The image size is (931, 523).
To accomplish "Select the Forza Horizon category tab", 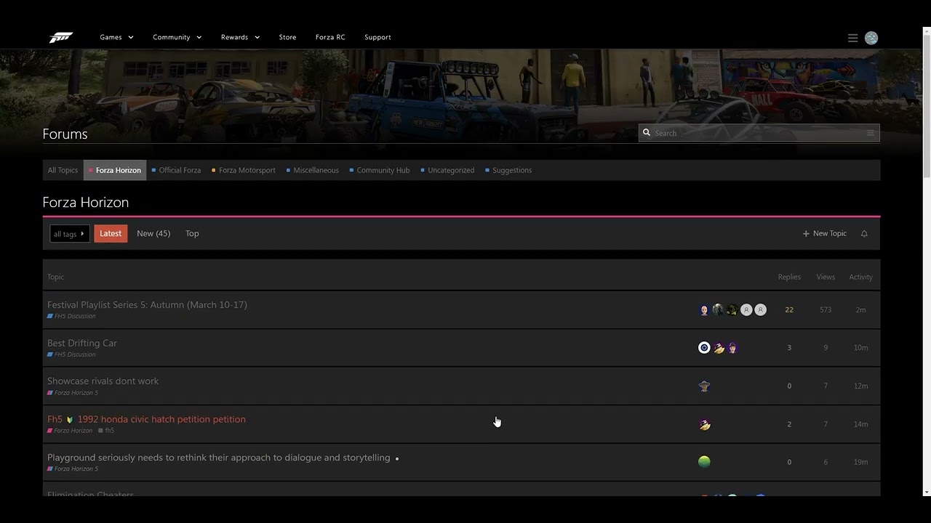I will click(x=115, y=170).
